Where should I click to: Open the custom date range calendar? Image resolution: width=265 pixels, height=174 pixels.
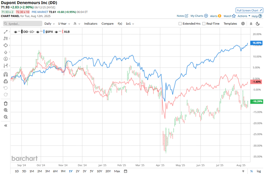(x=125, y=171)
